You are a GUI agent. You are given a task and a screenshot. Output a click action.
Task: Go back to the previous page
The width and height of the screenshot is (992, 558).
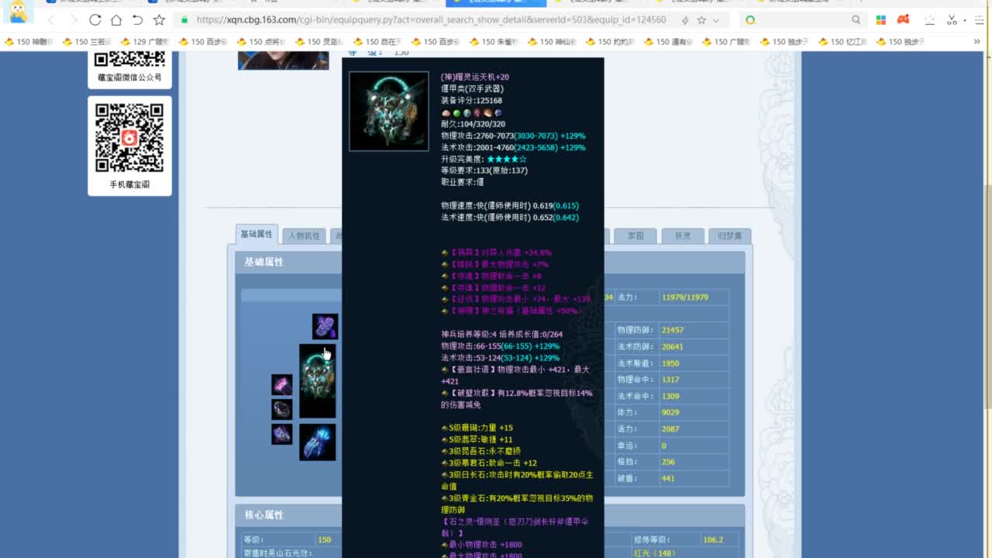tap(51, 19)
